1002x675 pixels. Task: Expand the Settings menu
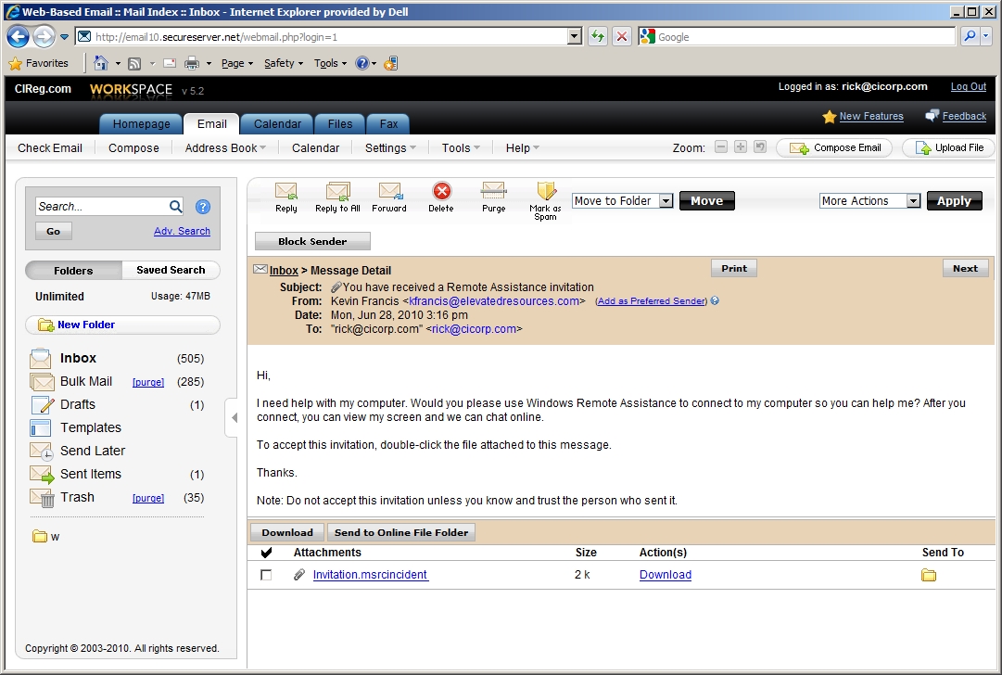[390, 147]
